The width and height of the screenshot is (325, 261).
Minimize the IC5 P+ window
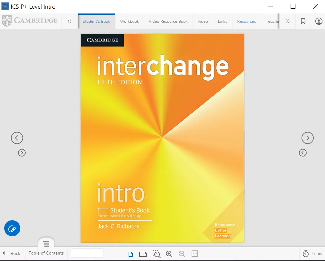271,6
